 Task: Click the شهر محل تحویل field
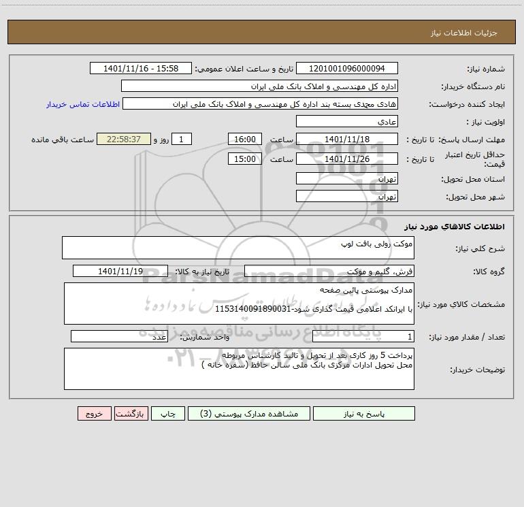[347, 196]
